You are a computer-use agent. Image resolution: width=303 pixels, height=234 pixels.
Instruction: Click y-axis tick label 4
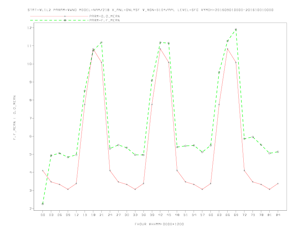pyautogui.click(x=31, y=172)
